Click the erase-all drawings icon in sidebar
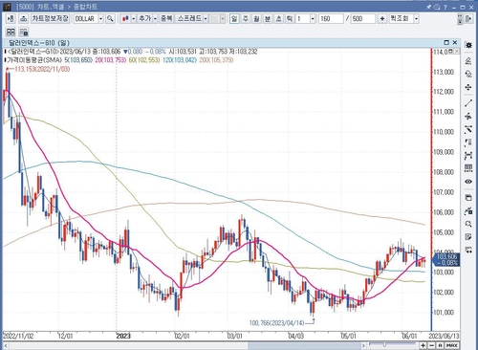The image size is (478, 350). (468, 74)
